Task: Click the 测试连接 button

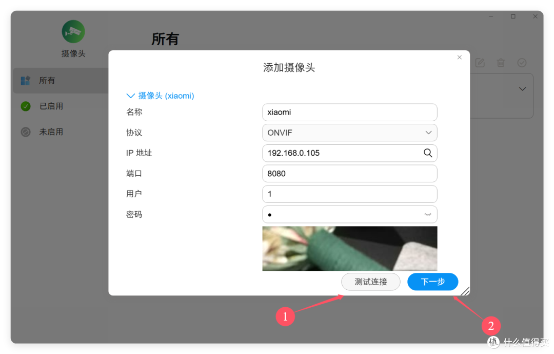Action: 371,282
